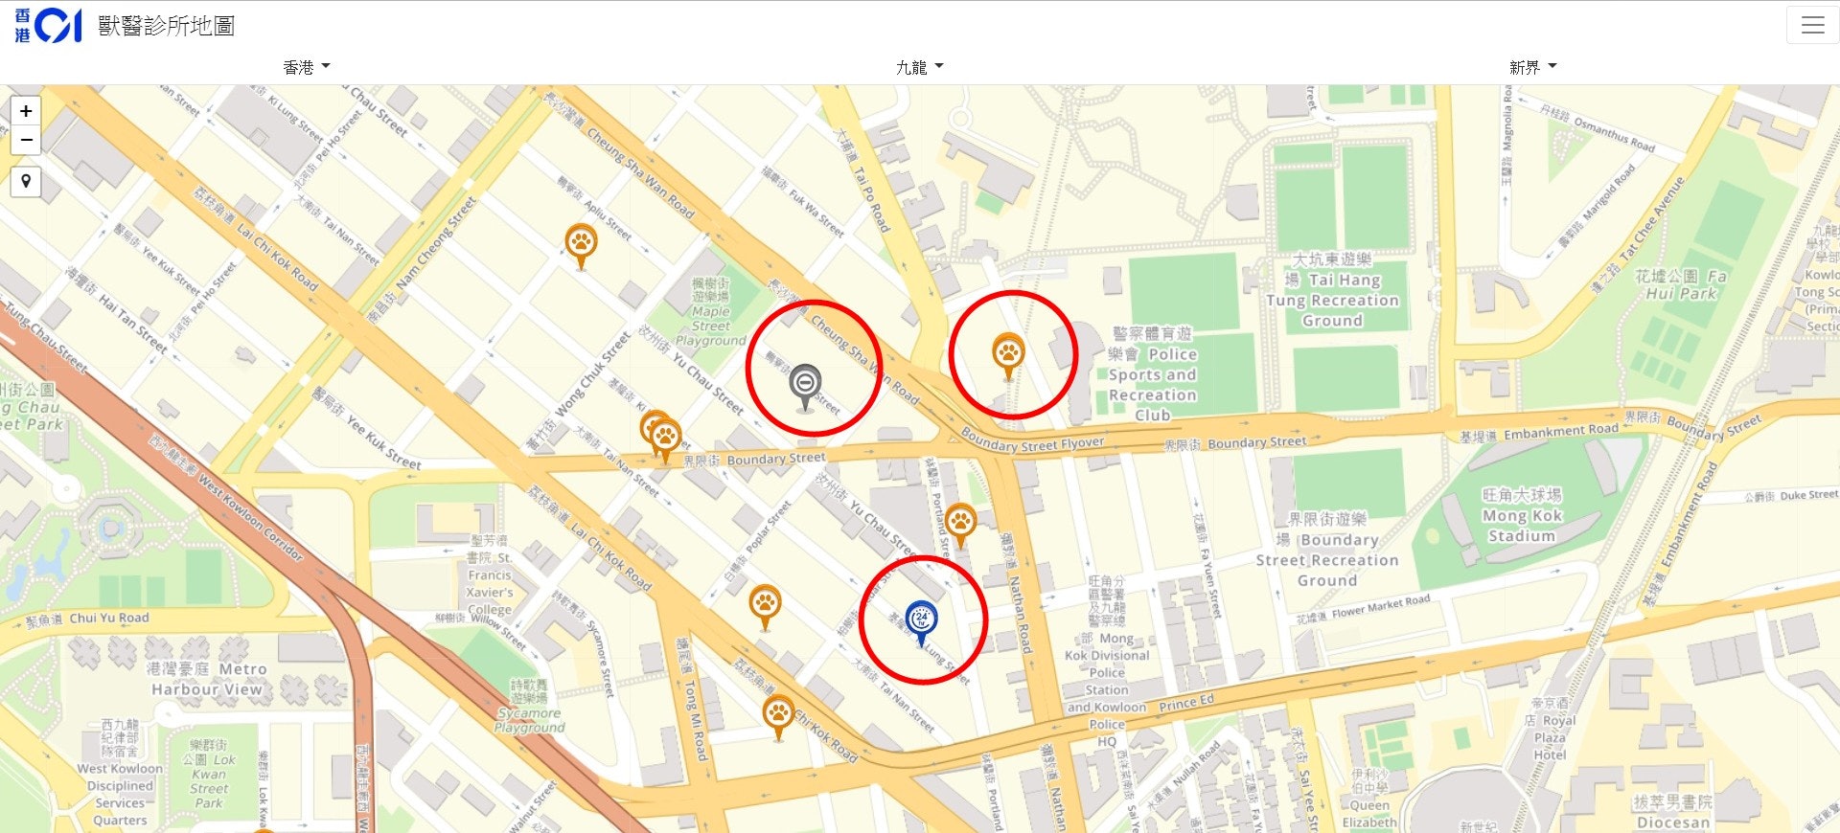Click the Tai Hang Tung Recreation Ground label
1840x833 pixels.
point(1333,290)
